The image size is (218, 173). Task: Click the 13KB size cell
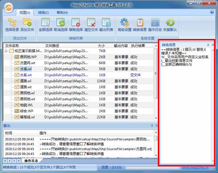coord(101,81)
